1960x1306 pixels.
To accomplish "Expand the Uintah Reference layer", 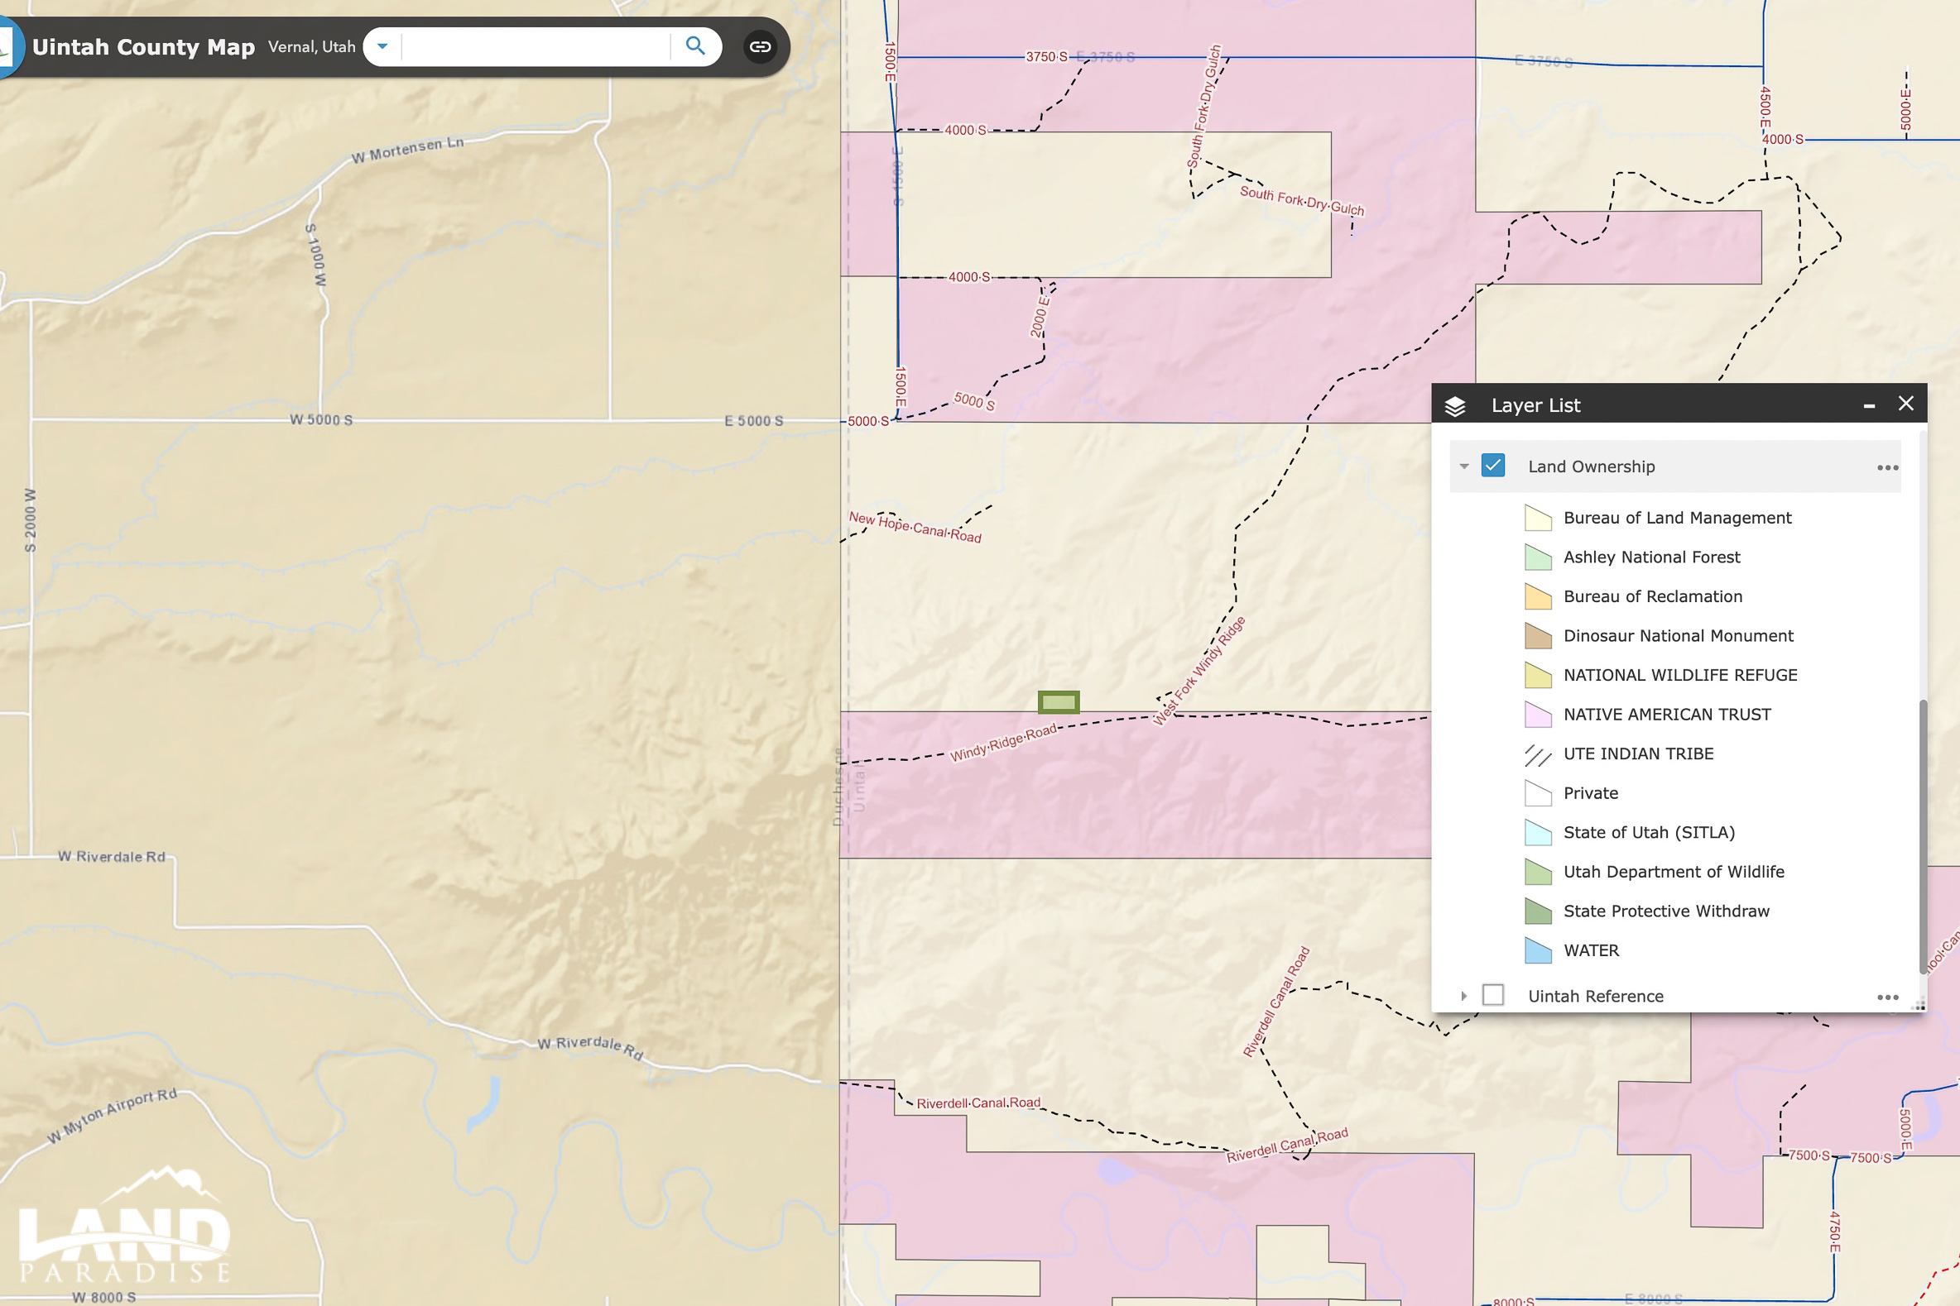I will pyautogui.click(x=1464, y=996).
